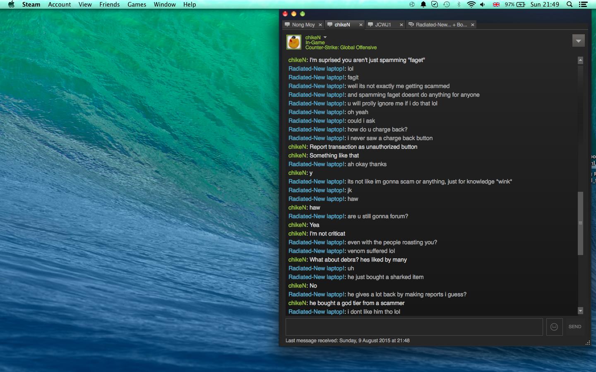Viewport: 596px width, 372px height.
Task: Click the volume speaker icon
Action: coord(483,5)
